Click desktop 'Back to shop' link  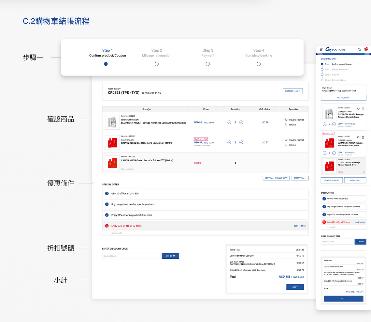(x=300, y=226)
